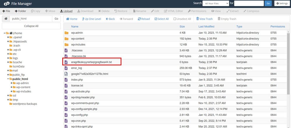Reload the file listing
This screenshot has height=128, width=291.
click(144, 19)
